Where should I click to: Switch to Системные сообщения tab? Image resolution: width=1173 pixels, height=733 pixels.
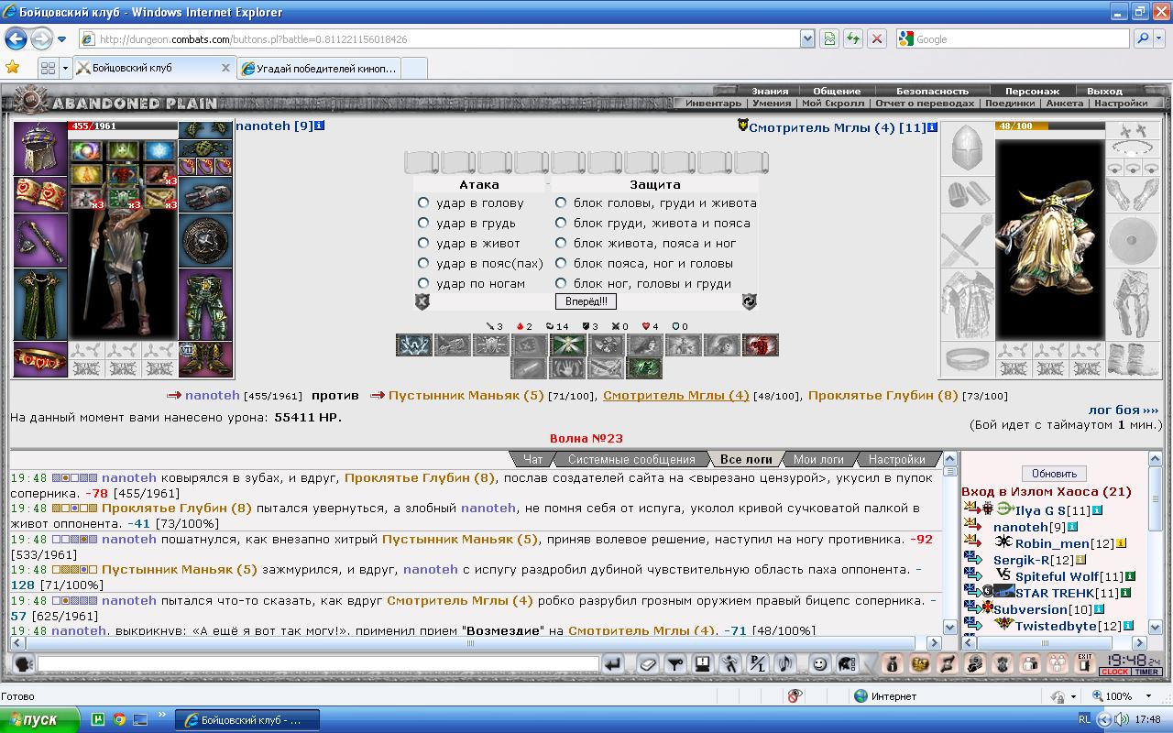631,459
